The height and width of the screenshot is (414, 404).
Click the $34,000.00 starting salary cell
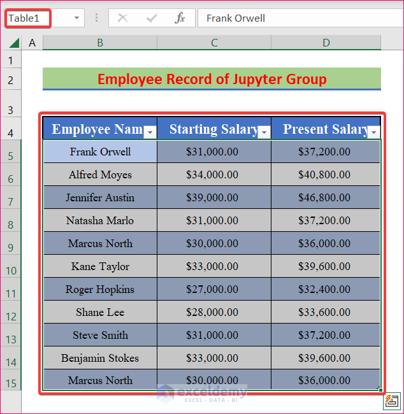pyautogui.click(x=214, y=175)
